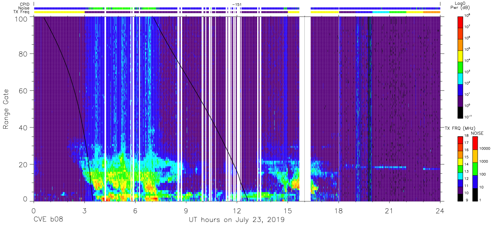Click the '40' tick on Range Gate axis
Image resolution: width=495 pixels, height=228 pixels.
coord(23,127)
